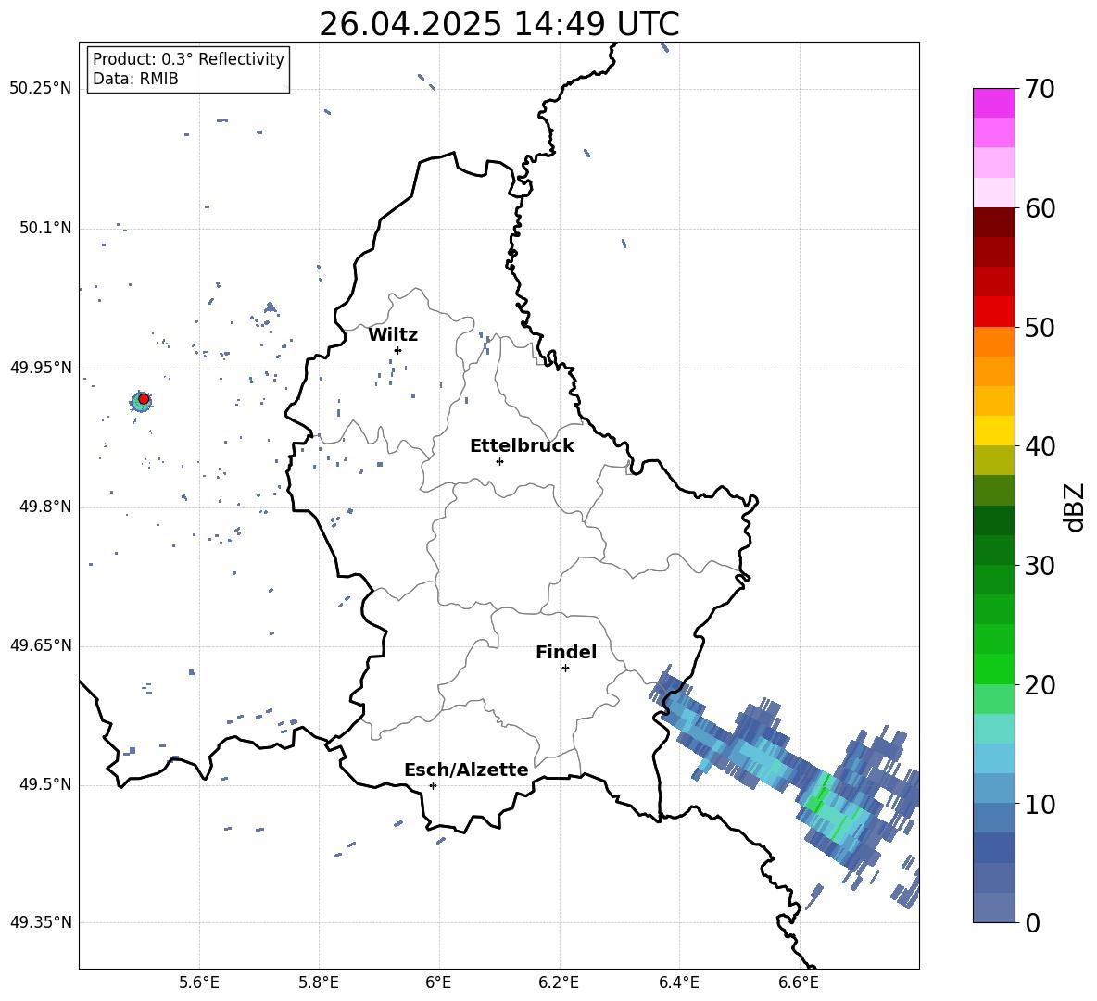The image size is (1097, 1001).
Task: Click the 49.5°N latitude label
Action: (45, 784)
